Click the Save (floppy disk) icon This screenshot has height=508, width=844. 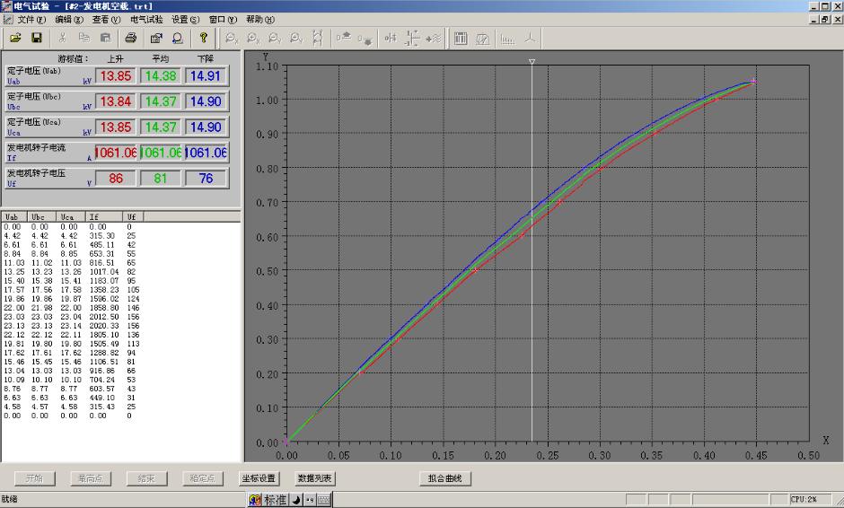coord(37,38)
